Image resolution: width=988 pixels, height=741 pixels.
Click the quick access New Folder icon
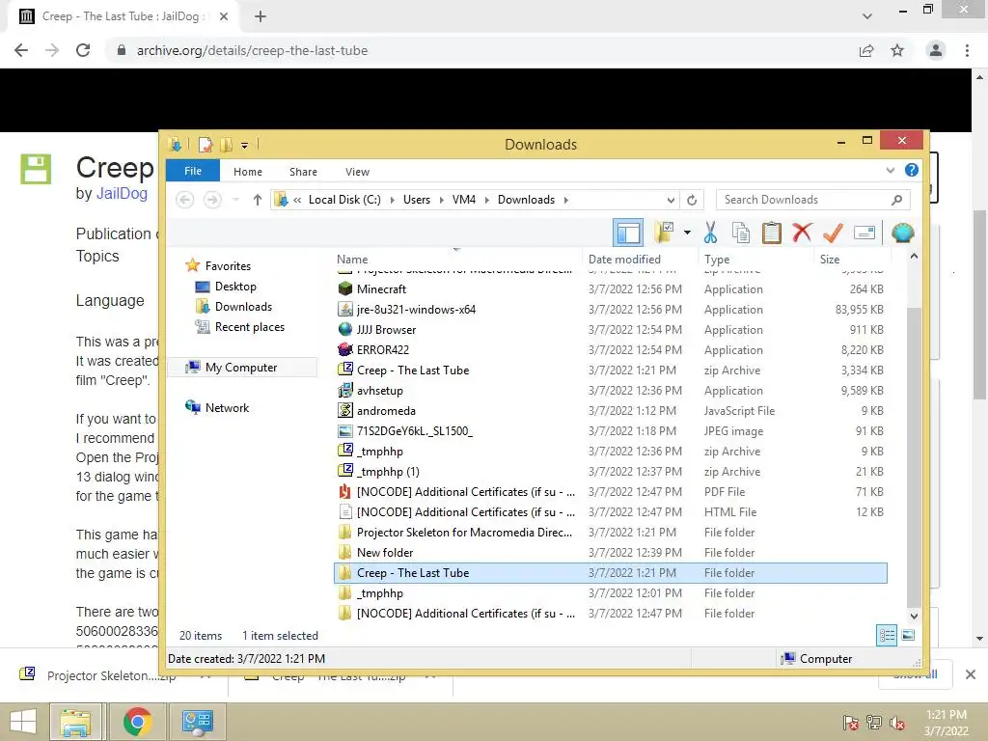click(x=226, y=145)
